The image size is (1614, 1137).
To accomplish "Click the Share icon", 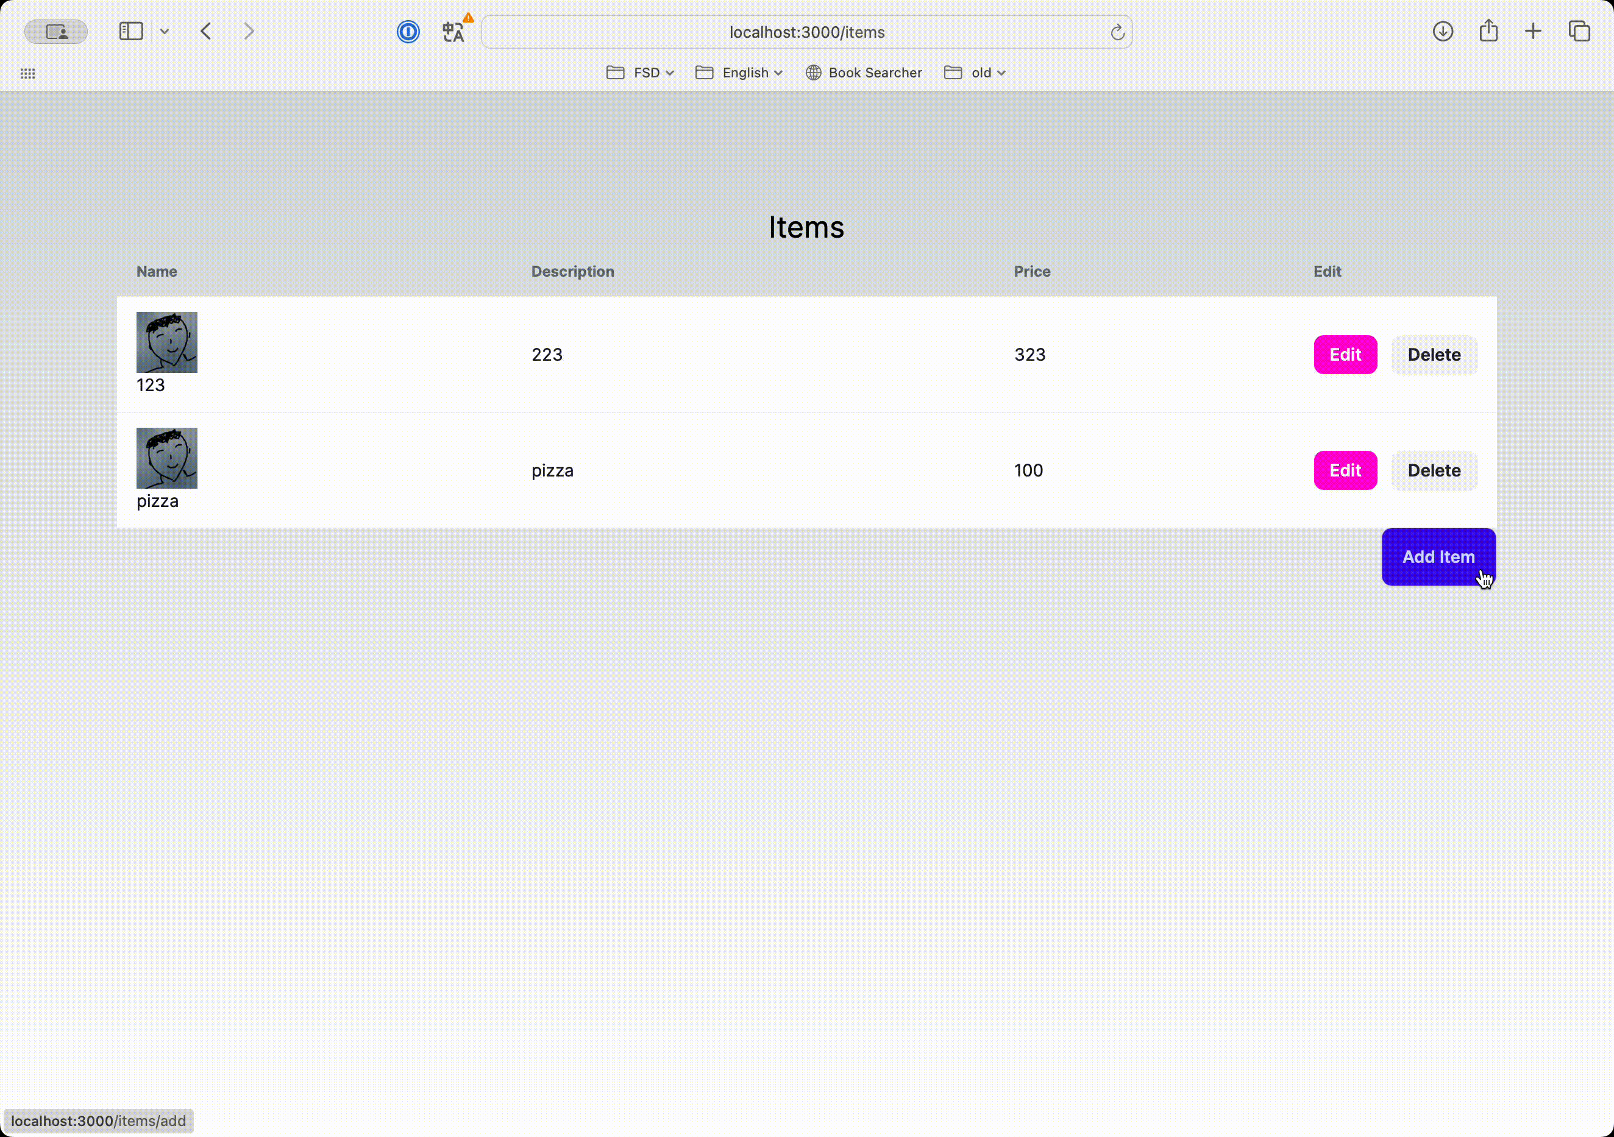I will click(1488, 31).
